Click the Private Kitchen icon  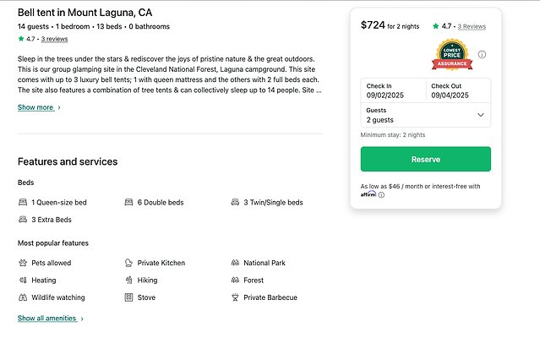click(x=128, y=263)
